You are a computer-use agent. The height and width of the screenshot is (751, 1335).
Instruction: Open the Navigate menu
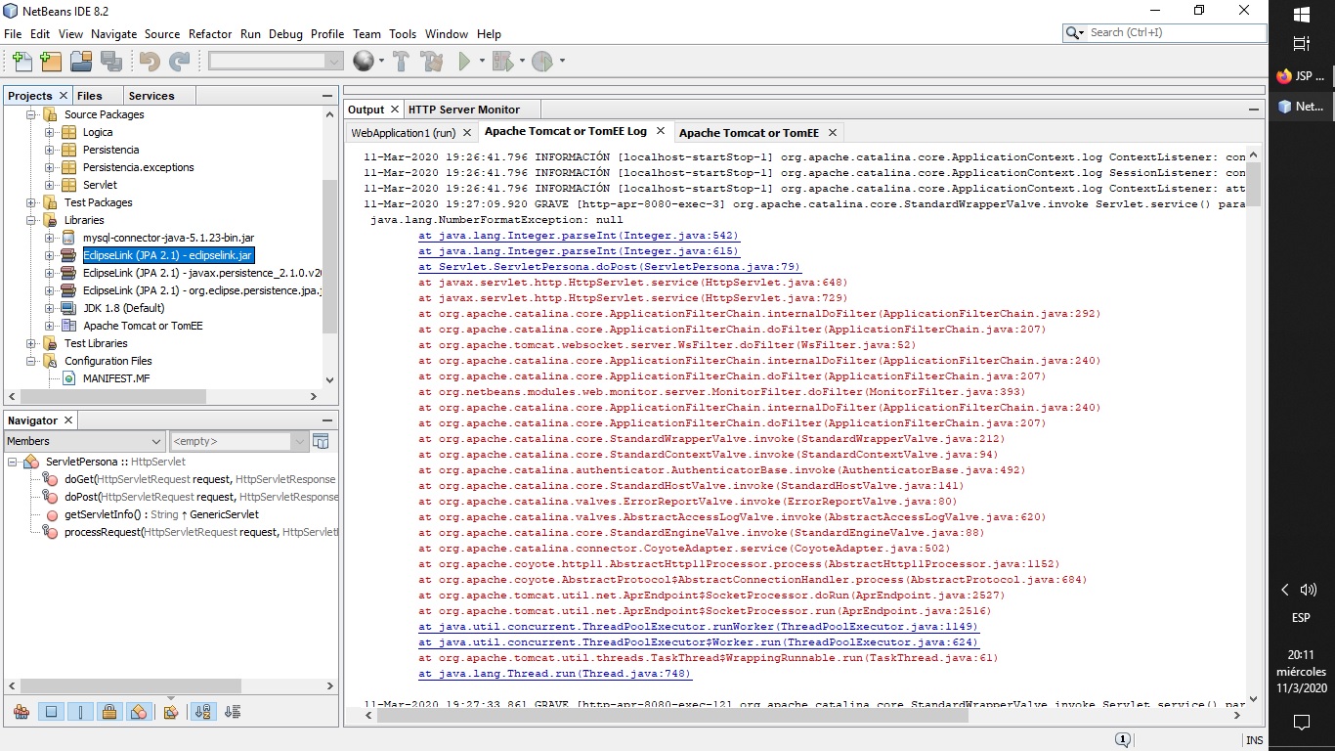(113, 33)
